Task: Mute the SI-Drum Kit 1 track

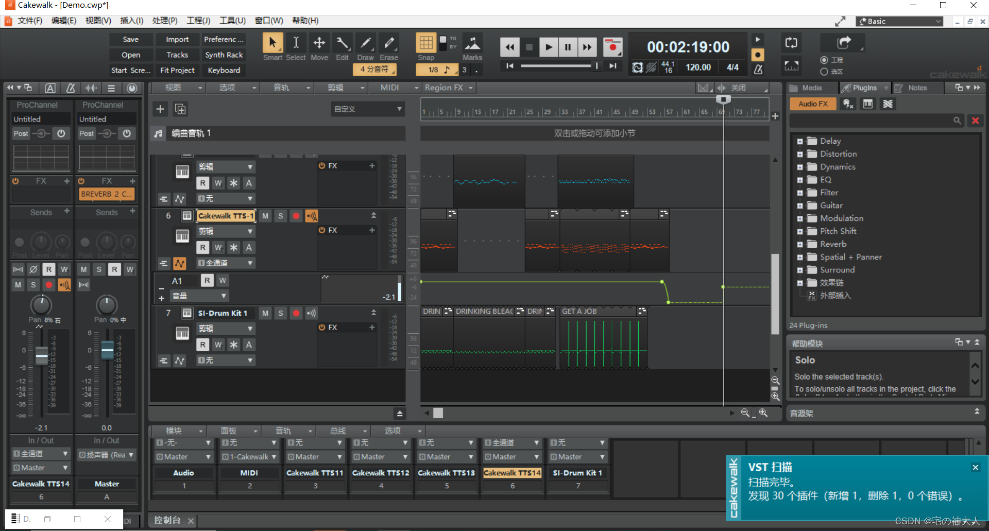Action: (x=265, y=313)
